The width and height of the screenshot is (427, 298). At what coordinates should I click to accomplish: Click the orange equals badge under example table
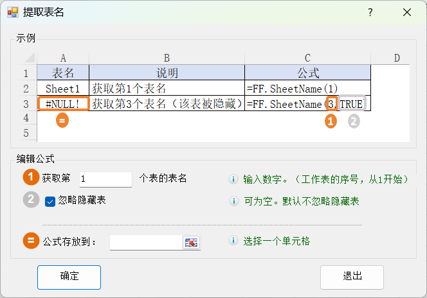[62, 120]
